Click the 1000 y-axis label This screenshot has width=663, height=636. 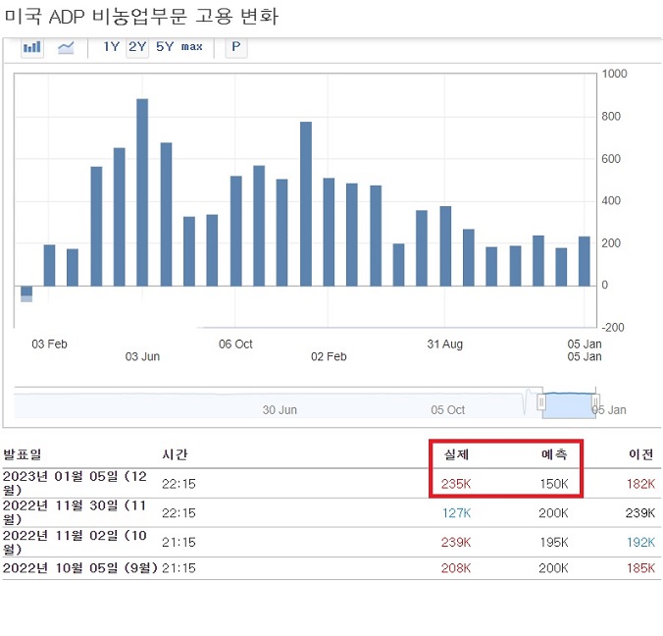[x=614, y=74]
